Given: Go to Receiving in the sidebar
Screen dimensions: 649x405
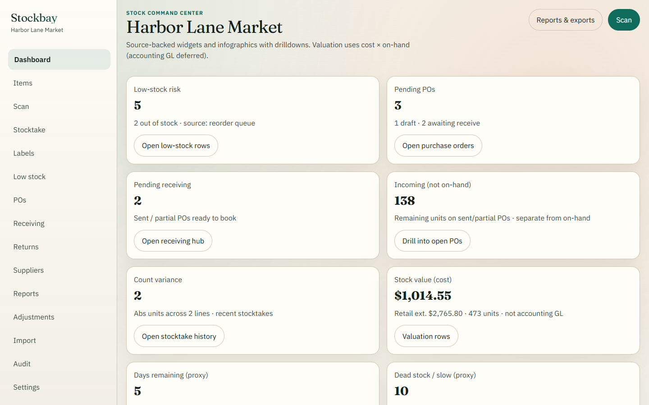Looking at the screenshot, I should point(59,223).
